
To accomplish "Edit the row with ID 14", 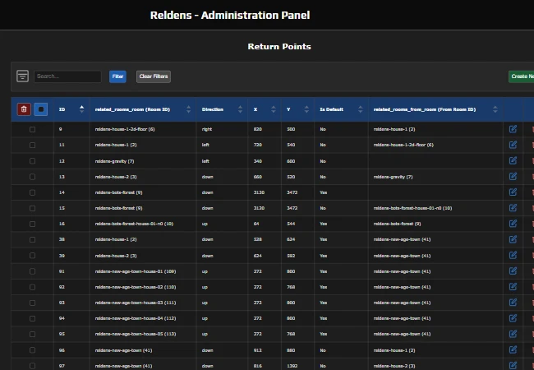I will tap(513, 192).
